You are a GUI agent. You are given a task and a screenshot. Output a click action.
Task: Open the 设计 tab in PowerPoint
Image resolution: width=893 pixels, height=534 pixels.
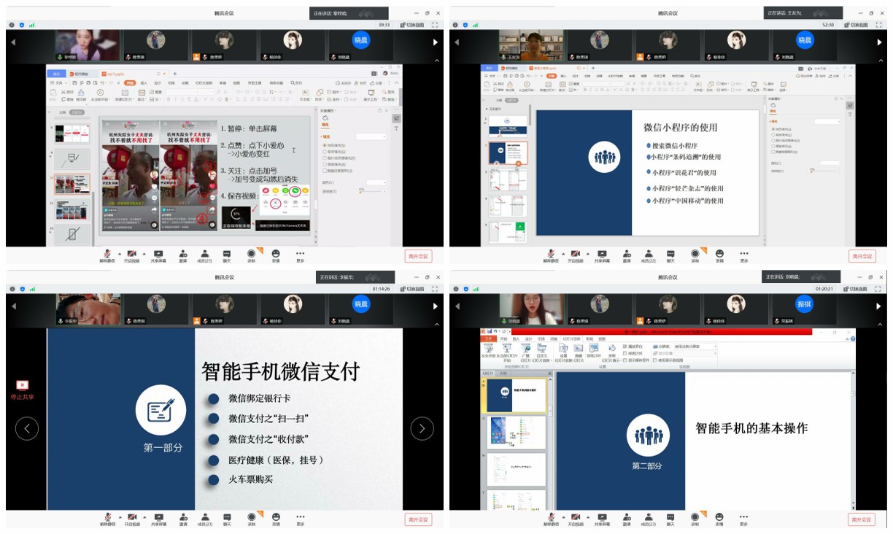click(x=527, y=338)
